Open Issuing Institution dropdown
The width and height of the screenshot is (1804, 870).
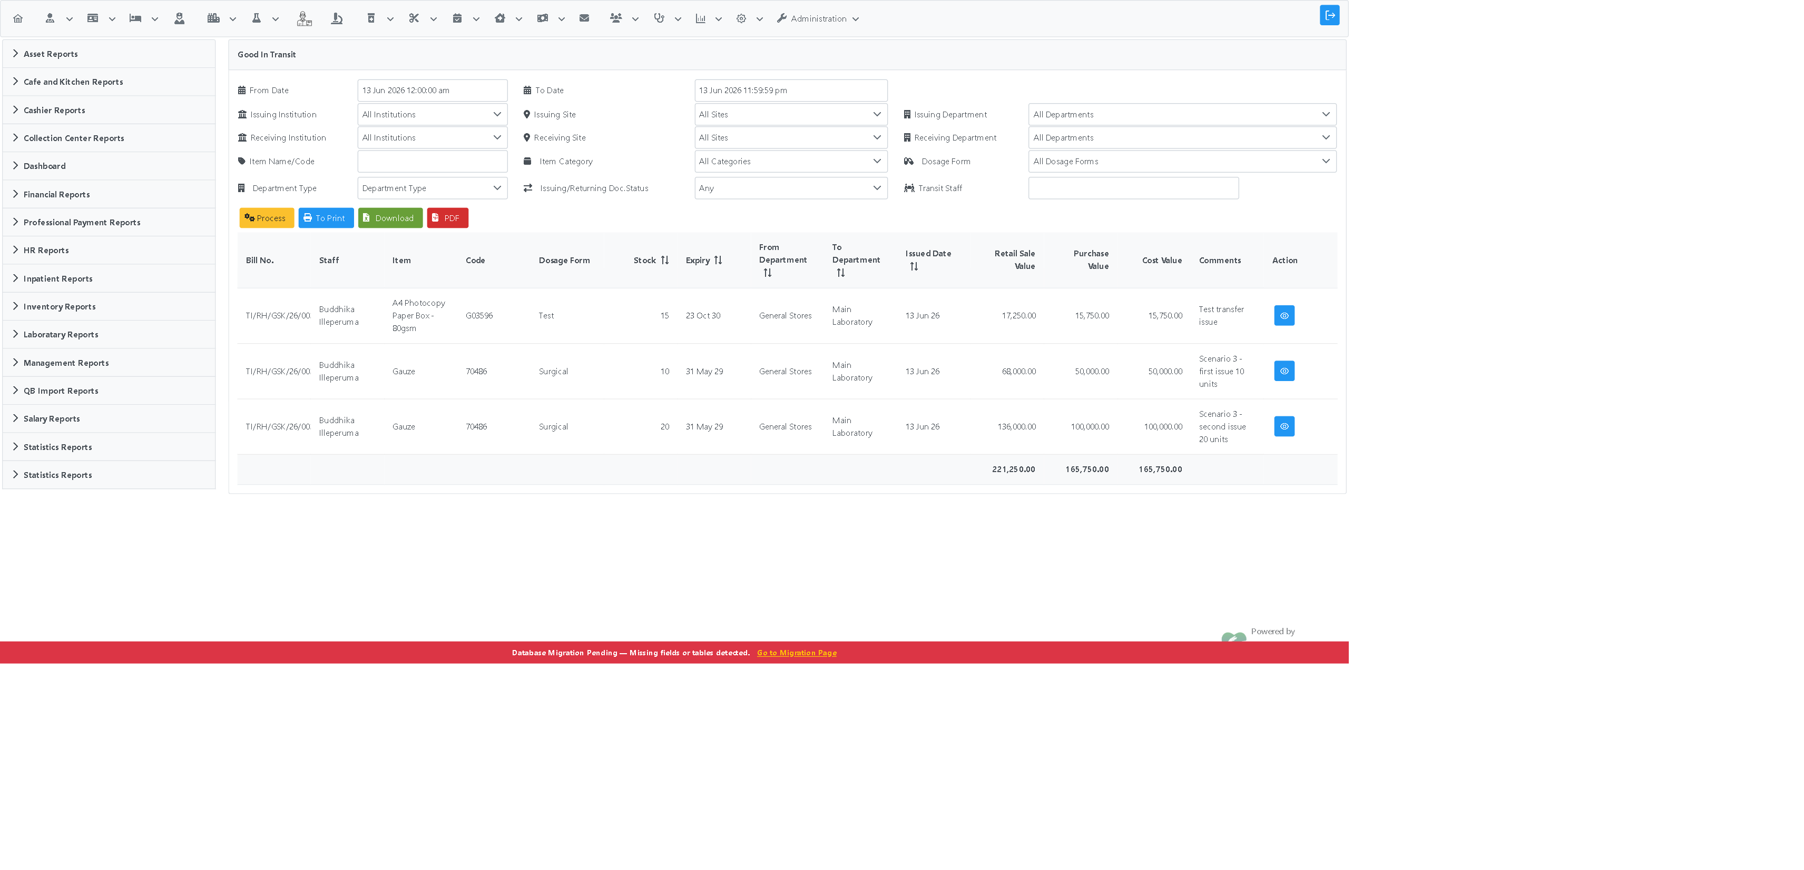[432, 115]
